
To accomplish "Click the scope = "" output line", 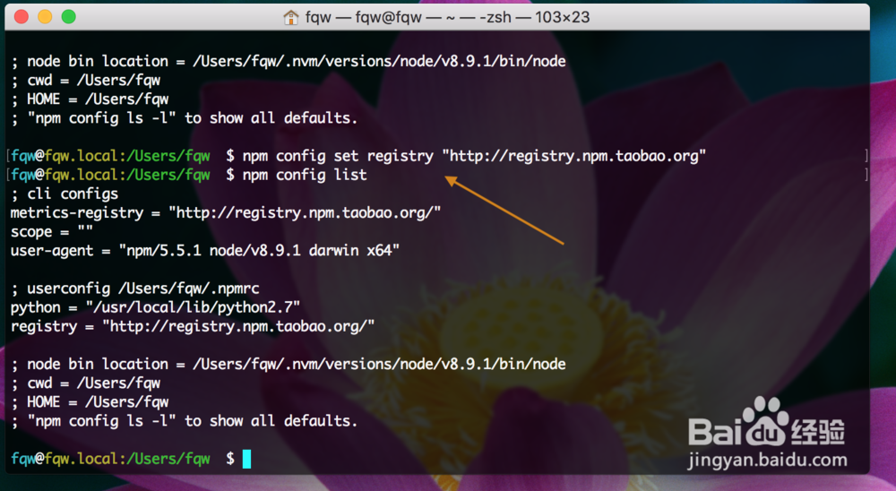I will pyautogui.click(x=51, y=231).
